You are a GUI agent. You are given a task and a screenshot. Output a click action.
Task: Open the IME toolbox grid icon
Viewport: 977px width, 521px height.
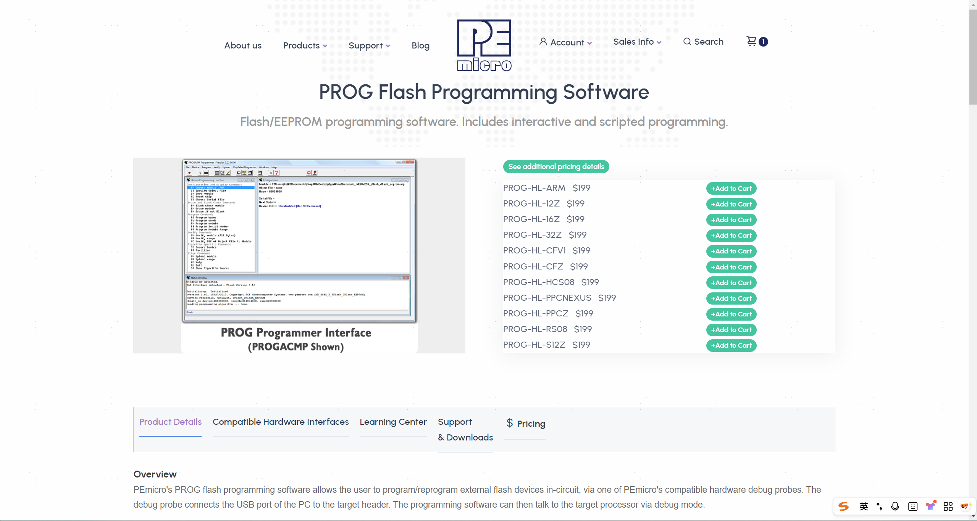[948, 506]
